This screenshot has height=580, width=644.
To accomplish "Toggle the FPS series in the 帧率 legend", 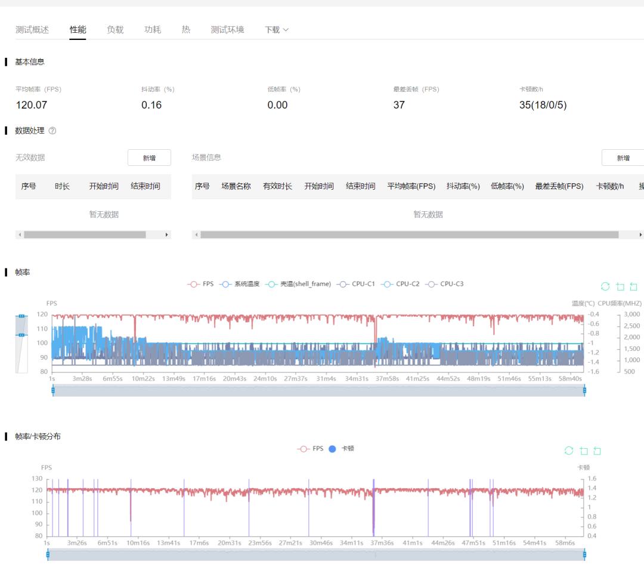I will [201, 284].
